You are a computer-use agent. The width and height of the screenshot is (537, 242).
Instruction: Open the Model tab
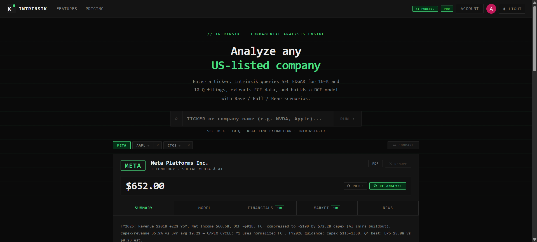click(x=205, y=208)
